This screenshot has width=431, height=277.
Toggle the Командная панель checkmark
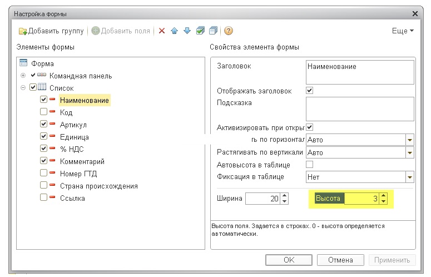[33, 75]
